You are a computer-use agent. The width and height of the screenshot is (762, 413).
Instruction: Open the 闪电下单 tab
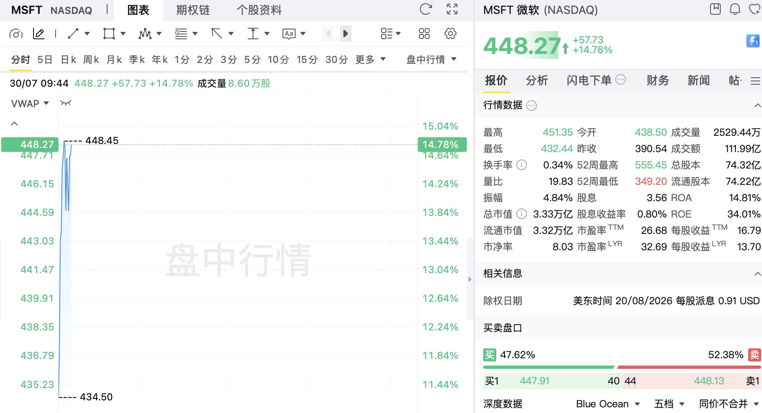point(589,80)
